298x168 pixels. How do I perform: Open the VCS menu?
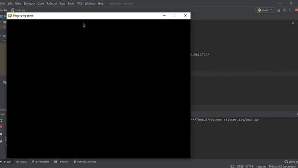point(80,4)
